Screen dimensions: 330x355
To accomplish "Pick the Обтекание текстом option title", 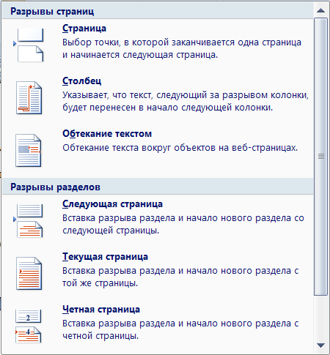I will click(x=107, y=134).
